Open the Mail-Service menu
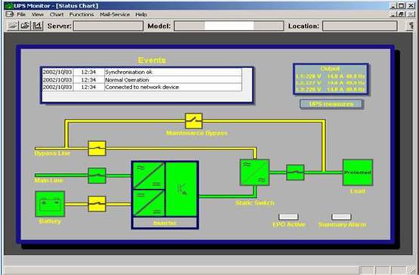This screenshot has height=275, width=419. 115,14
